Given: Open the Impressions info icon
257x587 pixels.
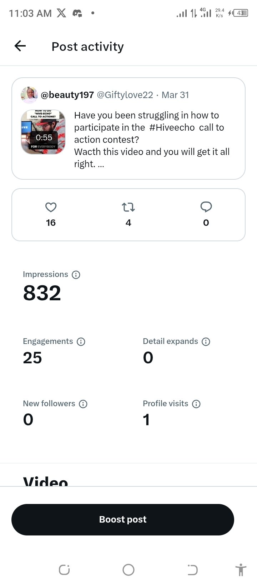Looking at the screenshot, I should coord(76,275).
